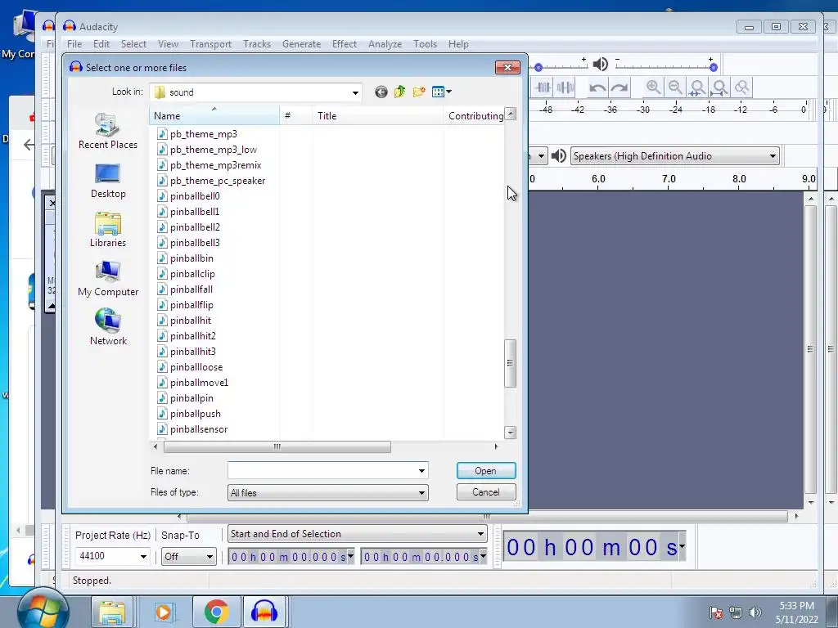Open Snap-To Off dropdown

tap(189, 556)
